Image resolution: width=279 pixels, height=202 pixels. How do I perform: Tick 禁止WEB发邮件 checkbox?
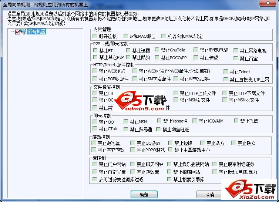[x=176, y=78]
